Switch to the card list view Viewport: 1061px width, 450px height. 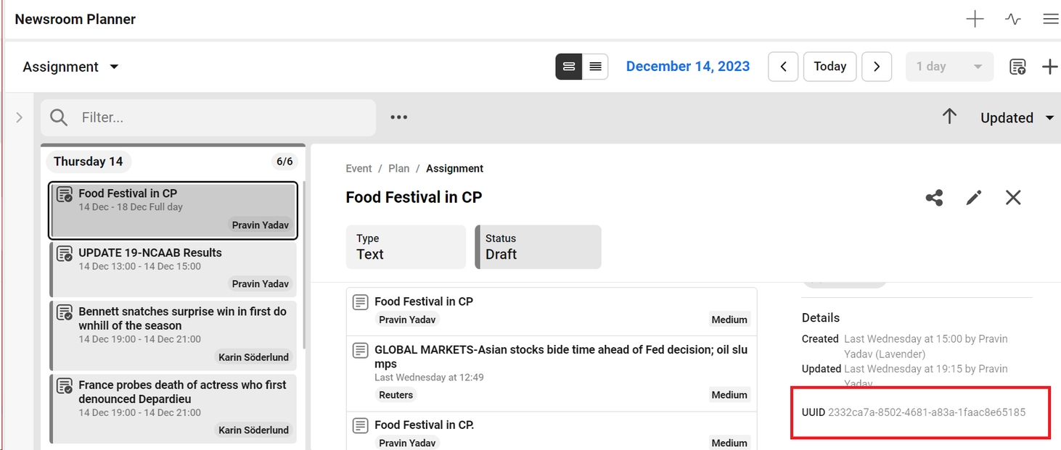click(x=569, y=67)
